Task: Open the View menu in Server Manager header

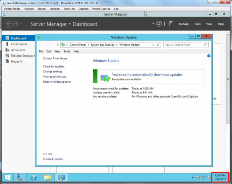Action: tap(209, 24)
